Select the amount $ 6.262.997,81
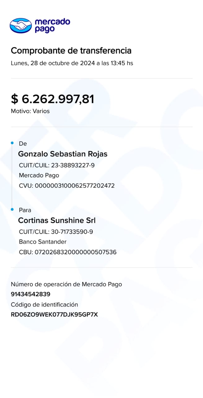This screenshot has height=398, width=203. [52, 99]
